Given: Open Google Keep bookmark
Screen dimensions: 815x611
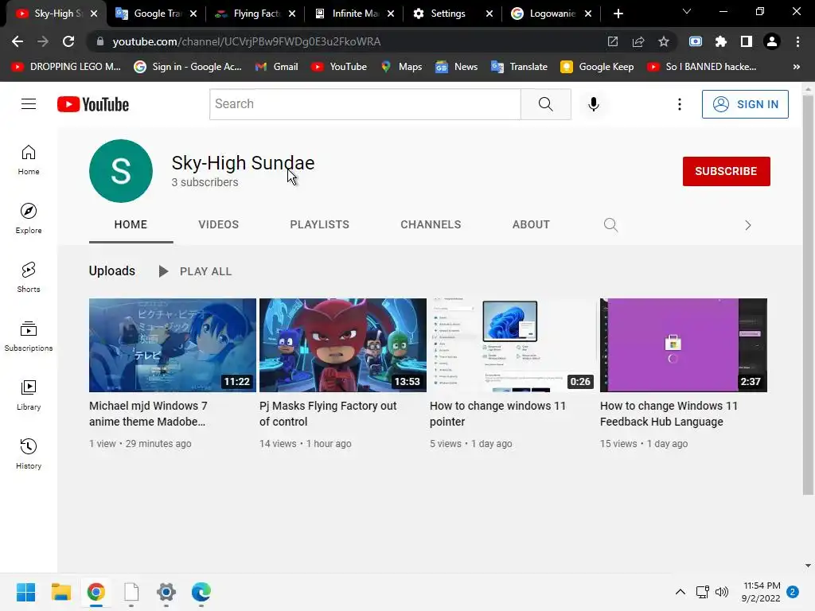Looking at the screenshot, I should pos(597,67).
